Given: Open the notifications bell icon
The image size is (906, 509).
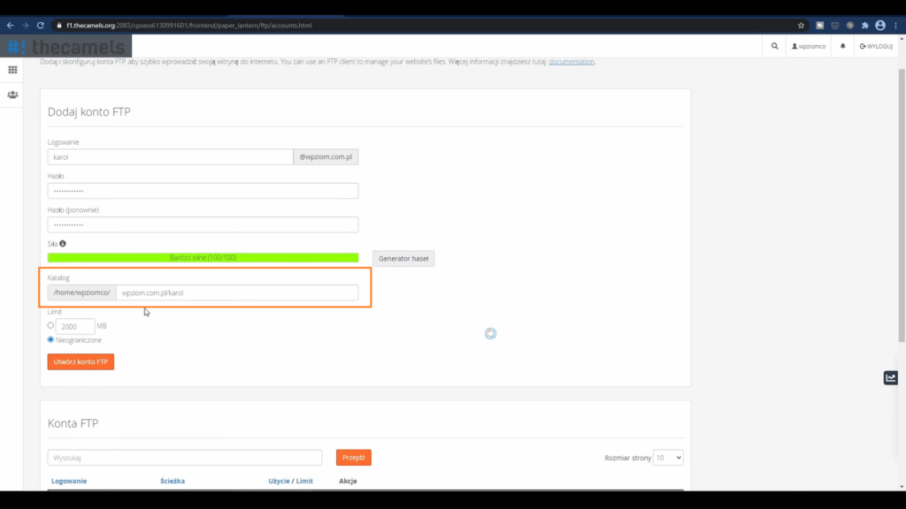Looking at the screenshot, I should click(842, 46).
